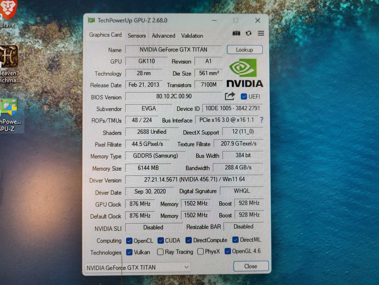379x285 pixels.
Task: Toggle the CUDA checkbox
Action: click(160, 240)
